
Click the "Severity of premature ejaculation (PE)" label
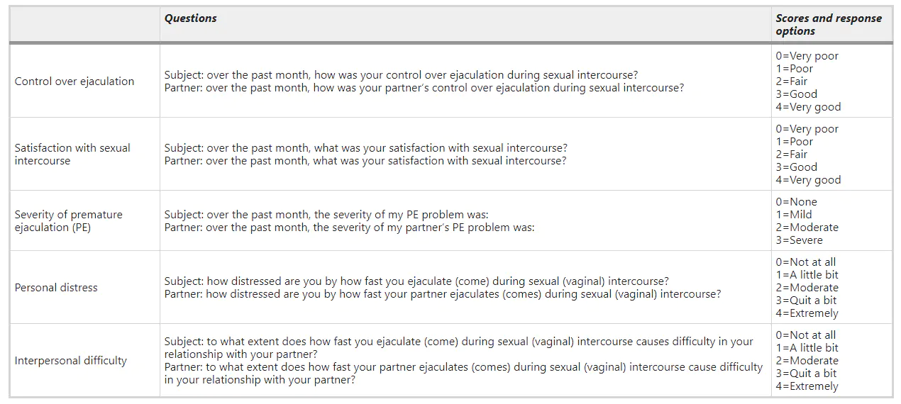coord(68,221)
